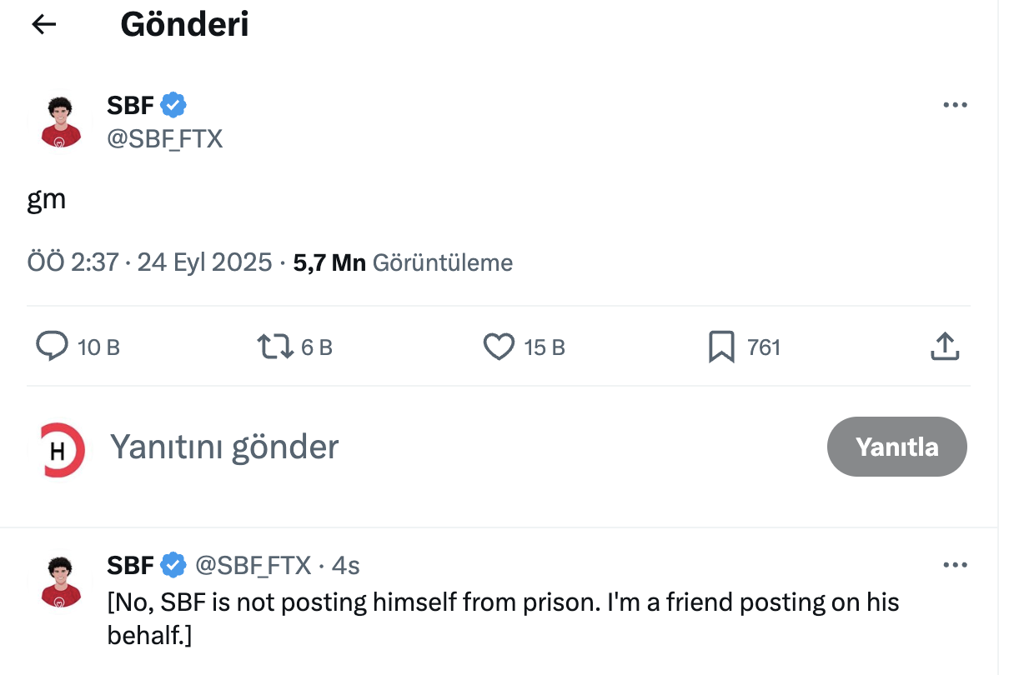Screen dimensions: 1009x675
Task: Click the post timestamp 24 Eyl 2025
Action: [x=204, y=263]
